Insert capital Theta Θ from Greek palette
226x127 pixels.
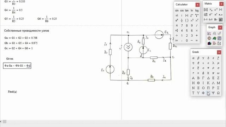[198, 83]
